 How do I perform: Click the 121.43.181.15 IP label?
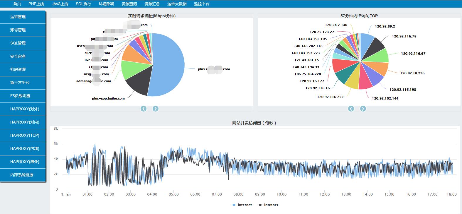[306, 60]
